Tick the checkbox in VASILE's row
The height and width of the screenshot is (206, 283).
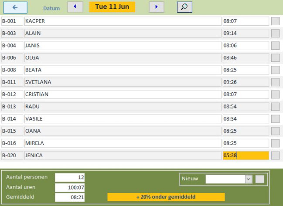click(276, 119)
